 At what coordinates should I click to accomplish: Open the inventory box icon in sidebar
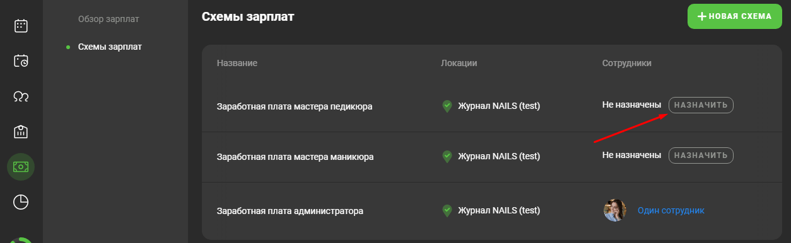pyautogui.click(x=21, y=132)
